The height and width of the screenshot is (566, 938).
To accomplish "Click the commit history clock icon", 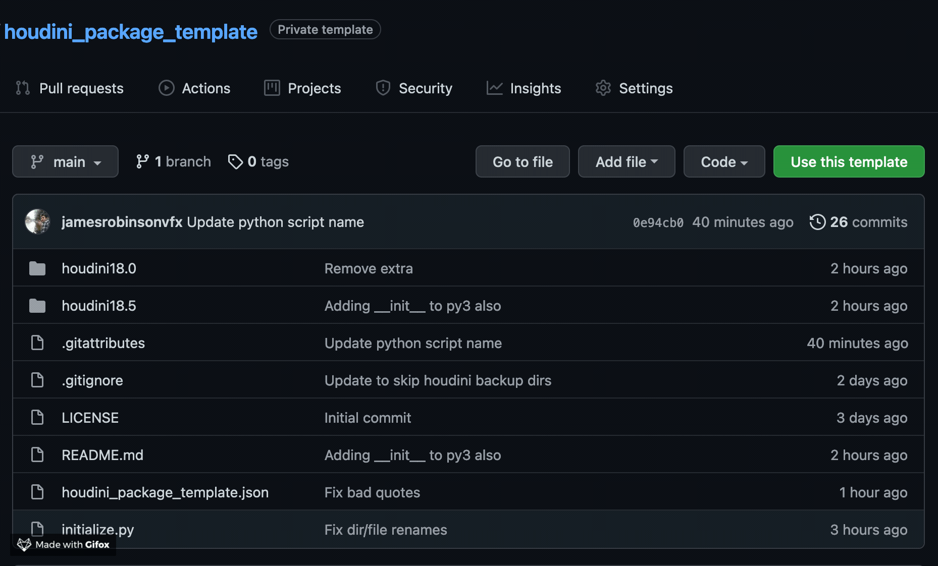I will point(817,222).
